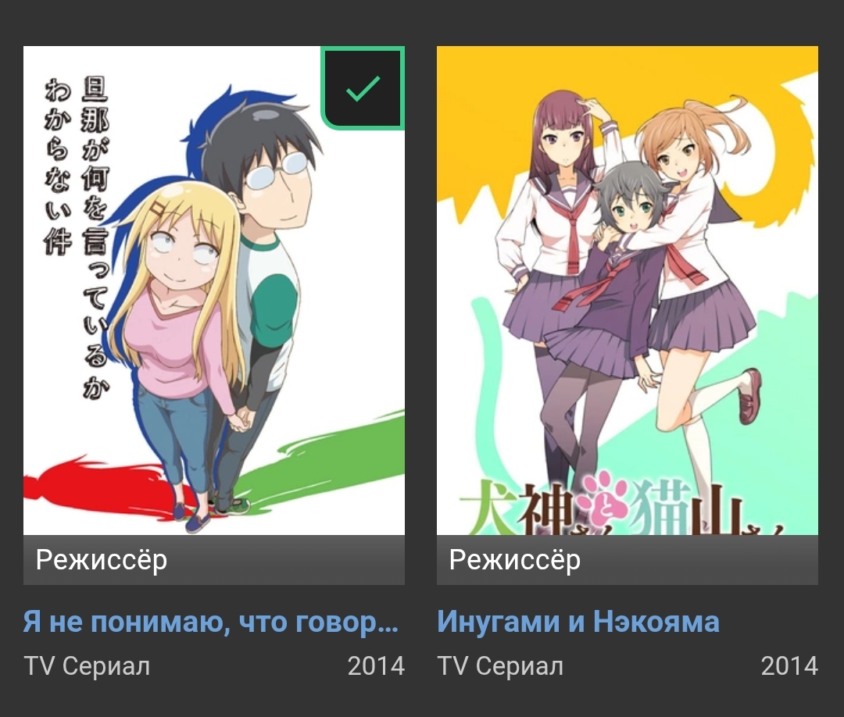Screen dimensions: 844x717
Task: Click 'Режиссёр' label on the first card
Action: click(102, 560)
